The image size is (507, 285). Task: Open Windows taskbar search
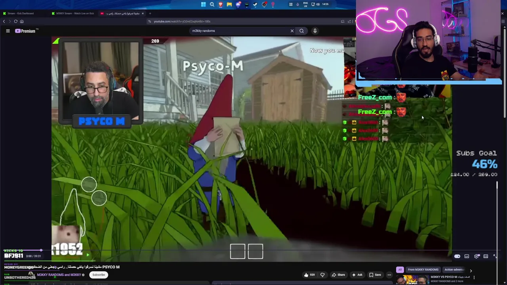212,4
